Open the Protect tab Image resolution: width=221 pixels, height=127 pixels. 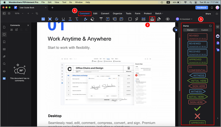(148, 13)
